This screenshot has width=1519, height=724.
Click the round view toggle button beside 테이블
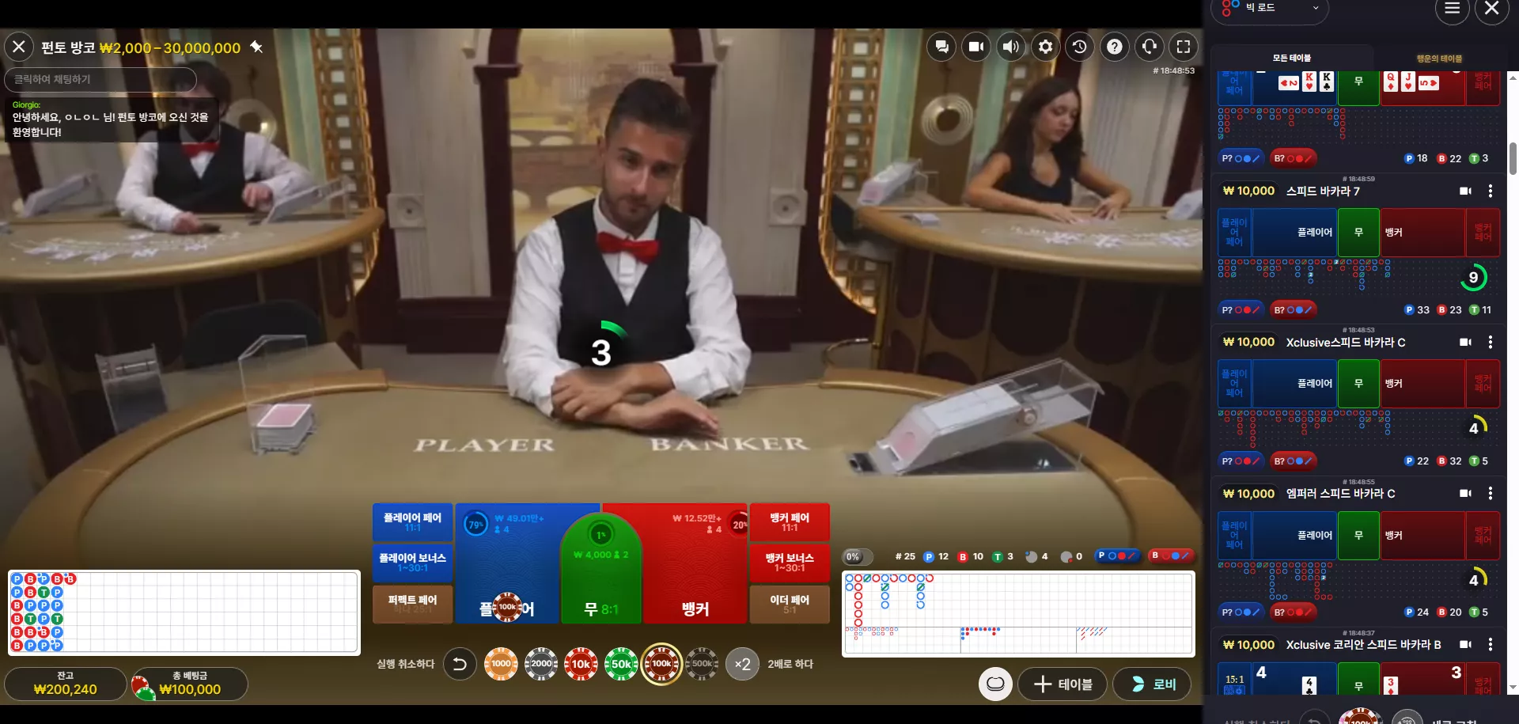click(995, 684)
